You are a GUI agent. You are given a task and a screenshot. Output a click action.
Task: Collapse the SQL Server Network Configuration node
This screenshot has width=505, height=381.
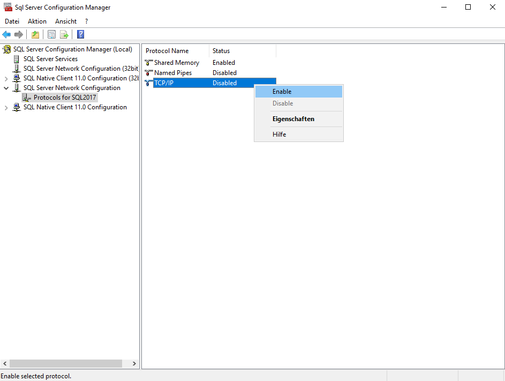[x=6, y=88]
